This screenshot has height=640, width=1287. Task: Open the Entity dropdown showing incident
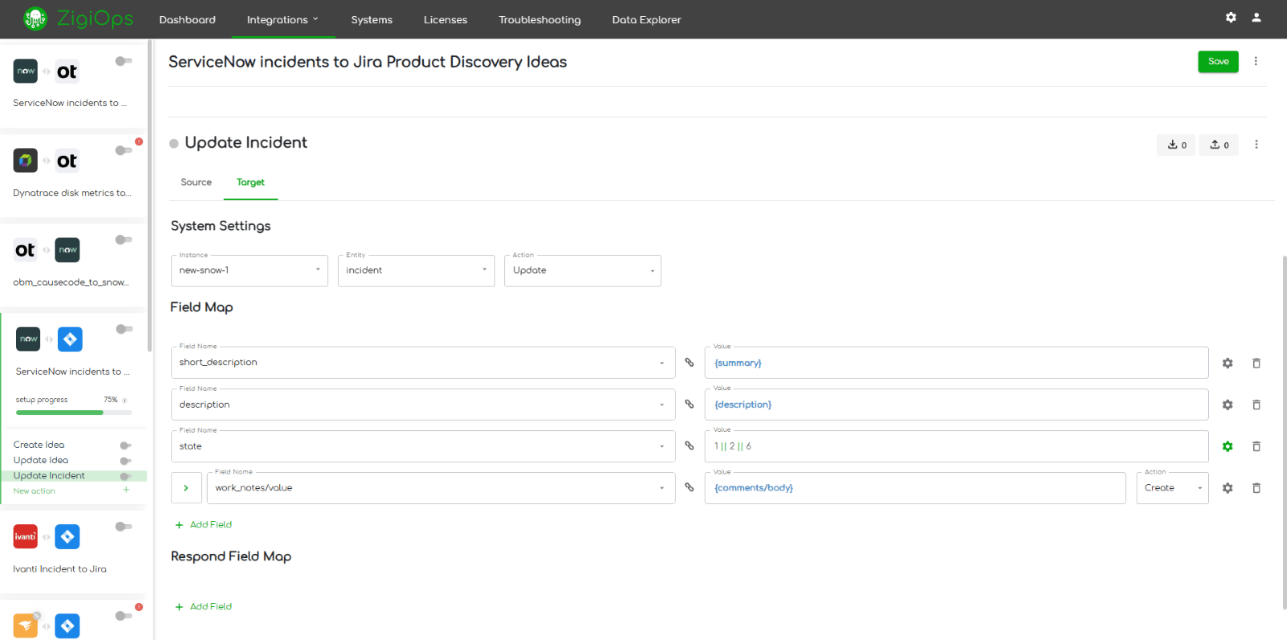pos(416,270)
